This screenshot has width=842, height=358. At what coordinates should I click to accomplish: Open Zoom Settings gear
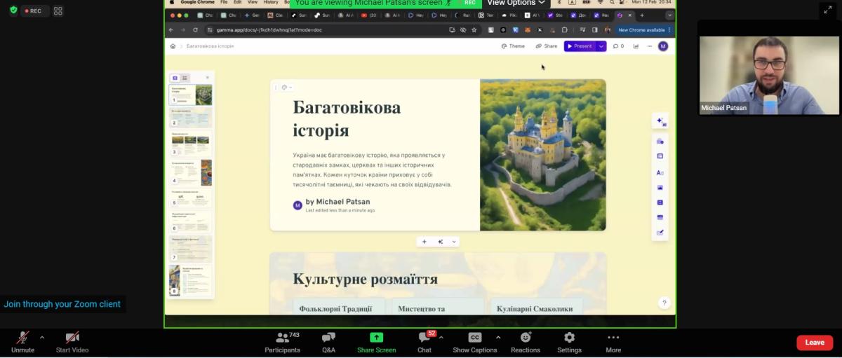[569, 341]
